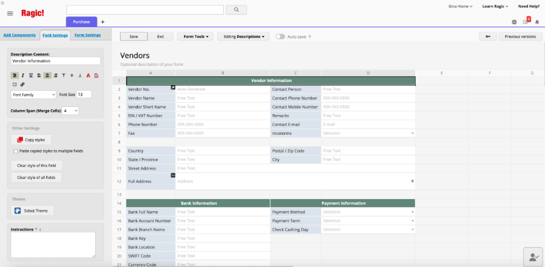Open the Form Tools dropdown menu
Viewport: 545px width, 267px height.
pos(195,37)
